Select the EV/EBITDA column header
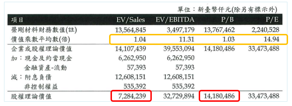 point(175,20)
